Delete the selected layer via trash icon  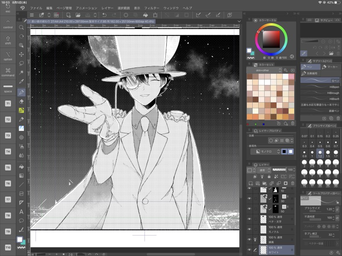(x=292, y=183)
